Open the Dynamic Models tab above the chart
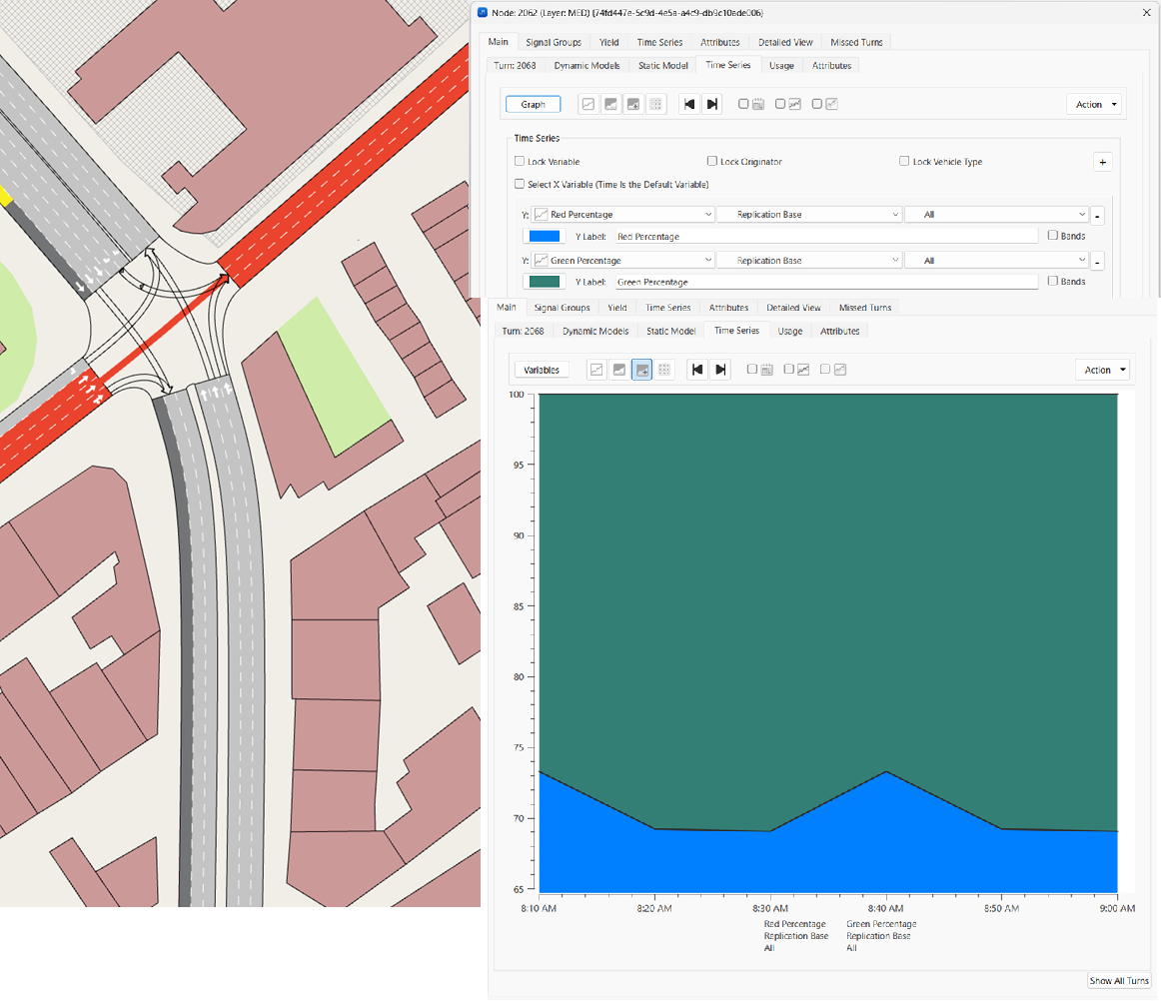 [595, 331]
